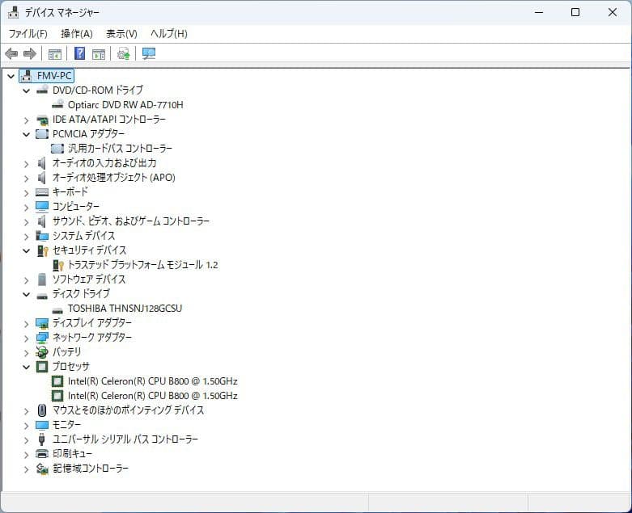Toggle the console tree pane toolbar icon
Image resolution: width=632 pixels, height=513 pixels.
tap(55, 53)
